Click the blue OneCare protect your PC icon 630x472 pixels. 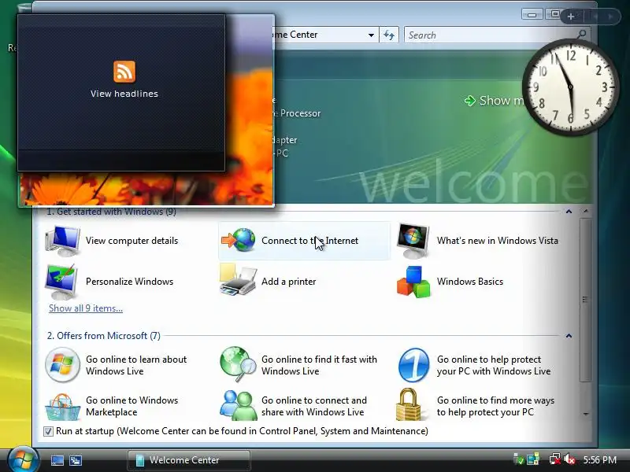[x=414, y=365]
